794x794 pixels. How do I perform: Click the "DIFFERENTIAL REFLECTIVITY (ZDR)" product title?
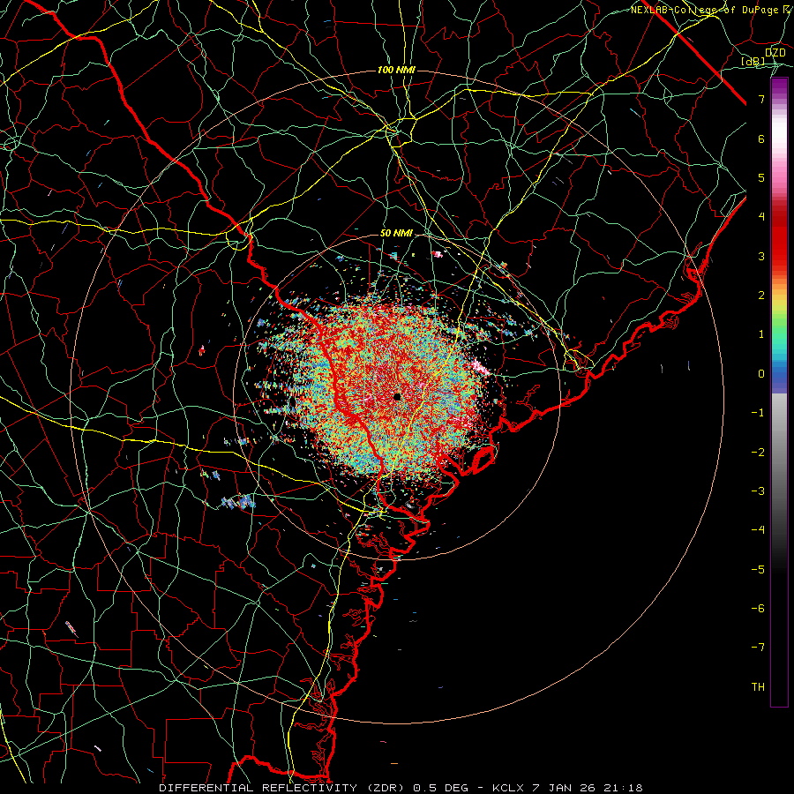(283, 788)
